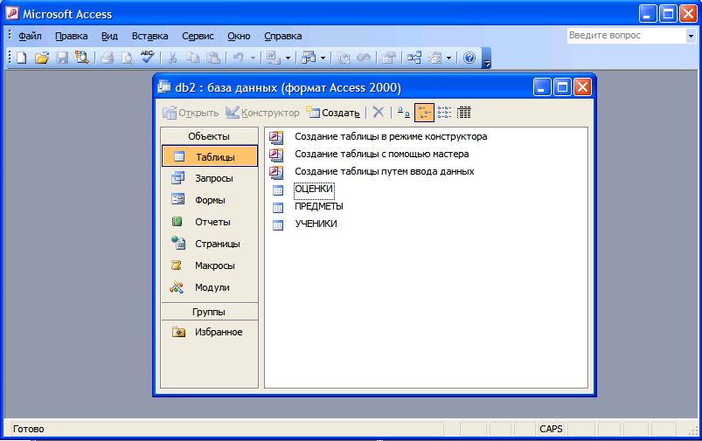
Task: Open the Сервис menu
Action: pos(198,36)
